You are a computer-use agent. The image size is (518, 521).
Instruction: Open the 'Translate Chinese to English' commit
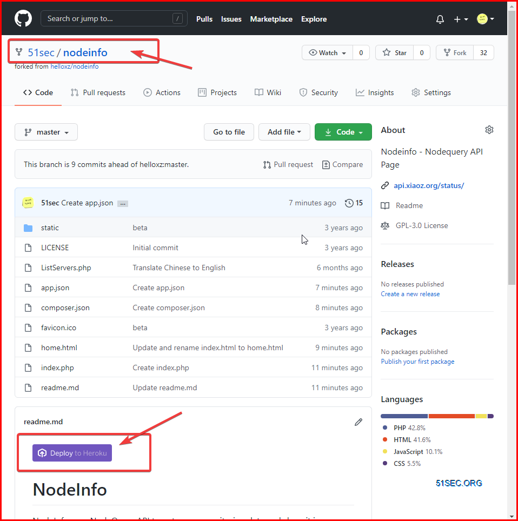click(x=179, y=268)
